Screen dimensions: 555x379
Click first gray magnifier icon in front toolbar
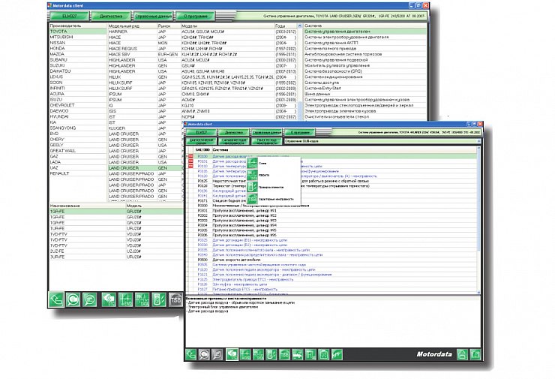[204, 354]
